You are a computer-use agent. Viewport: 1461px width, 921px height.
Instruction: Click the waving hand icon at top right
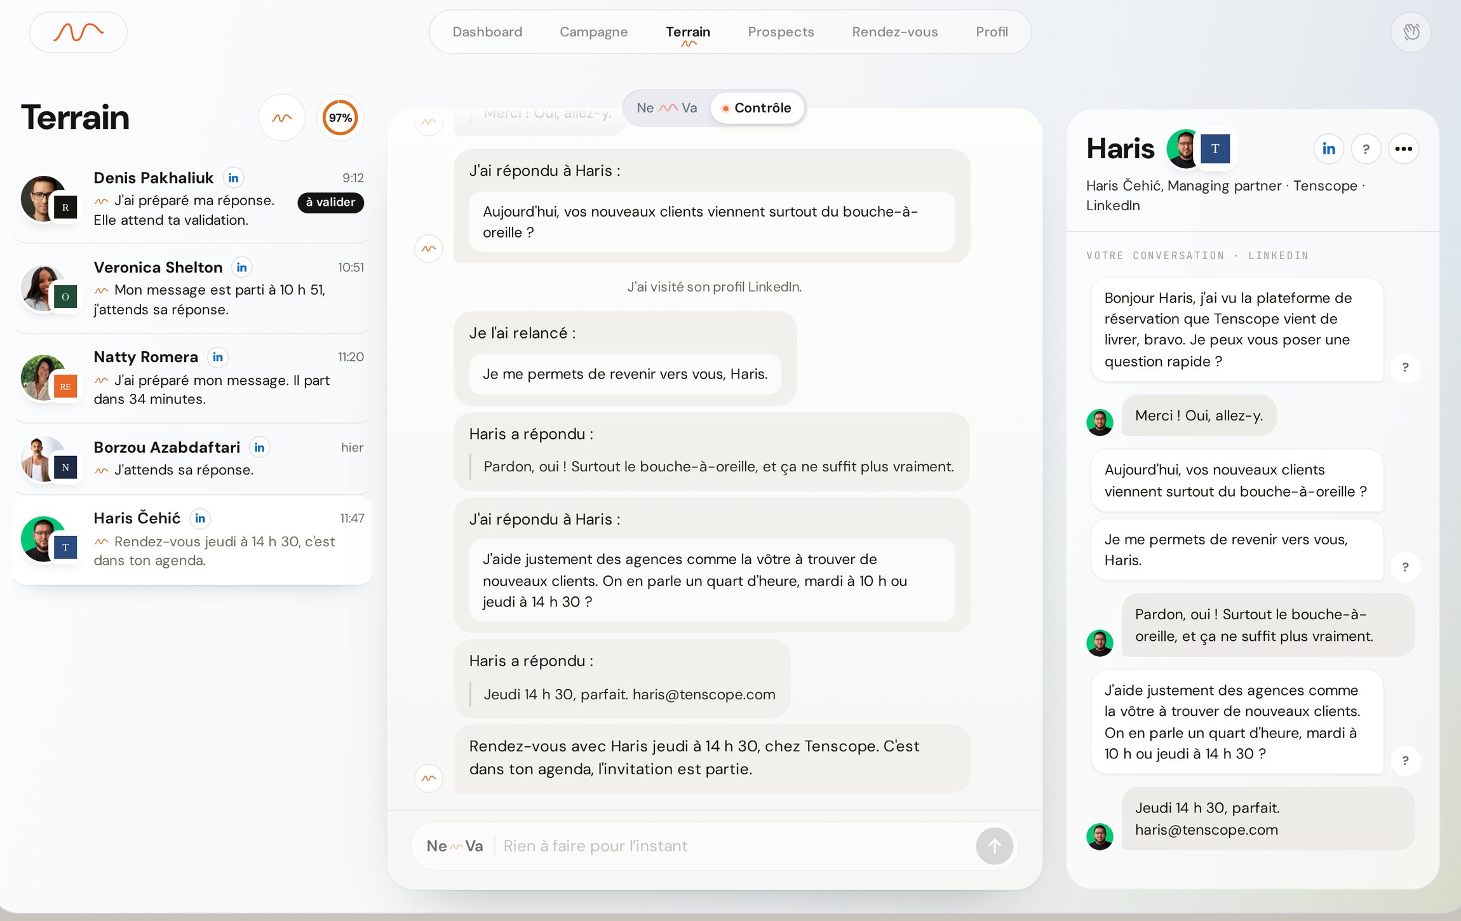click(x=1411, y=32)
